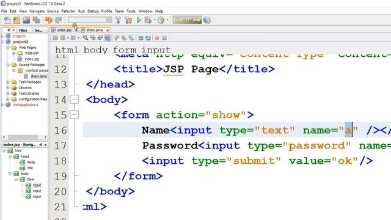391x220 pixels.
Task: Select project2 in Projects tree
Action: click(20, 42)
